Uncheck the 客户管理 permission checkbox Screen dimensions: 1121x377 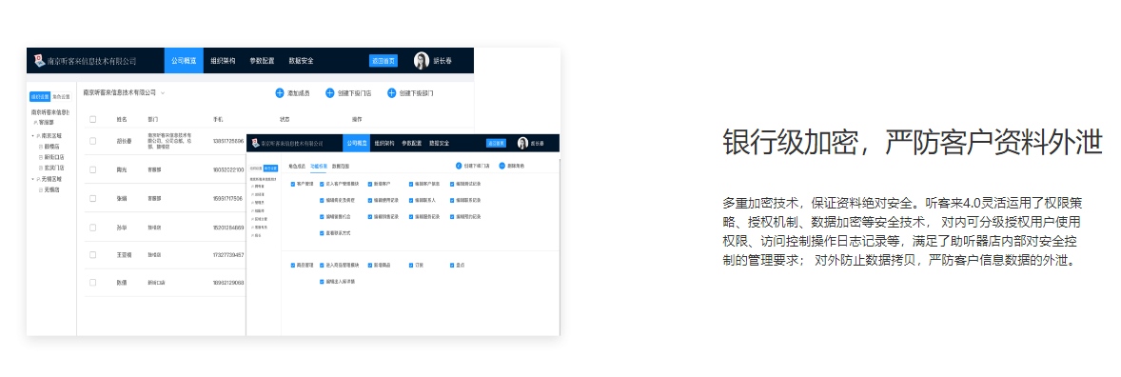[293, 184]
